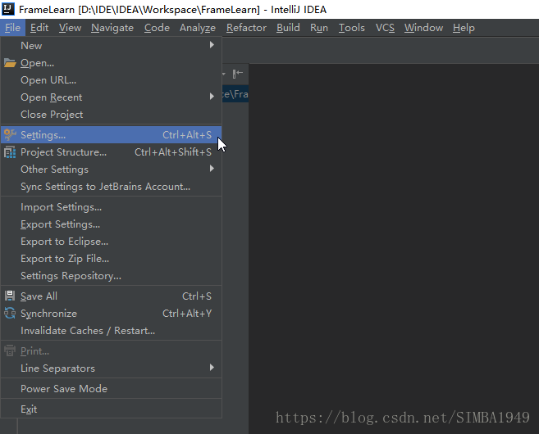Select Open... menu entry
Screen dimensions: 539x434
coord(111,63)
